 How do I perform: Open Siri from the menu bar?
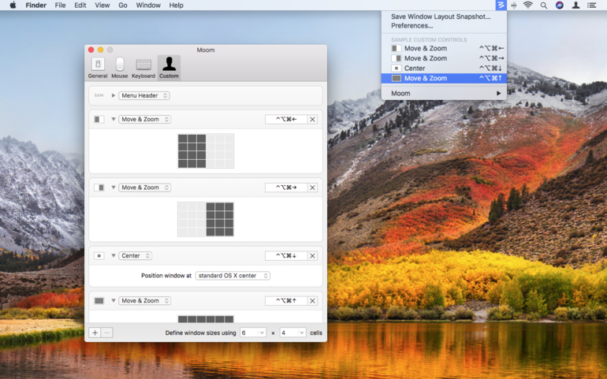(560, 5)
